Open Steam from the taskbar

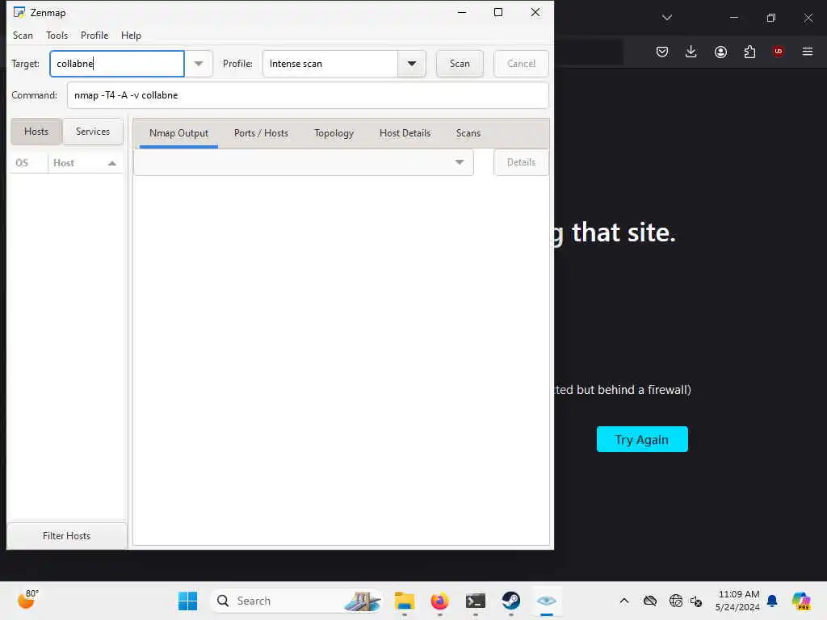[x=510, y=601]
